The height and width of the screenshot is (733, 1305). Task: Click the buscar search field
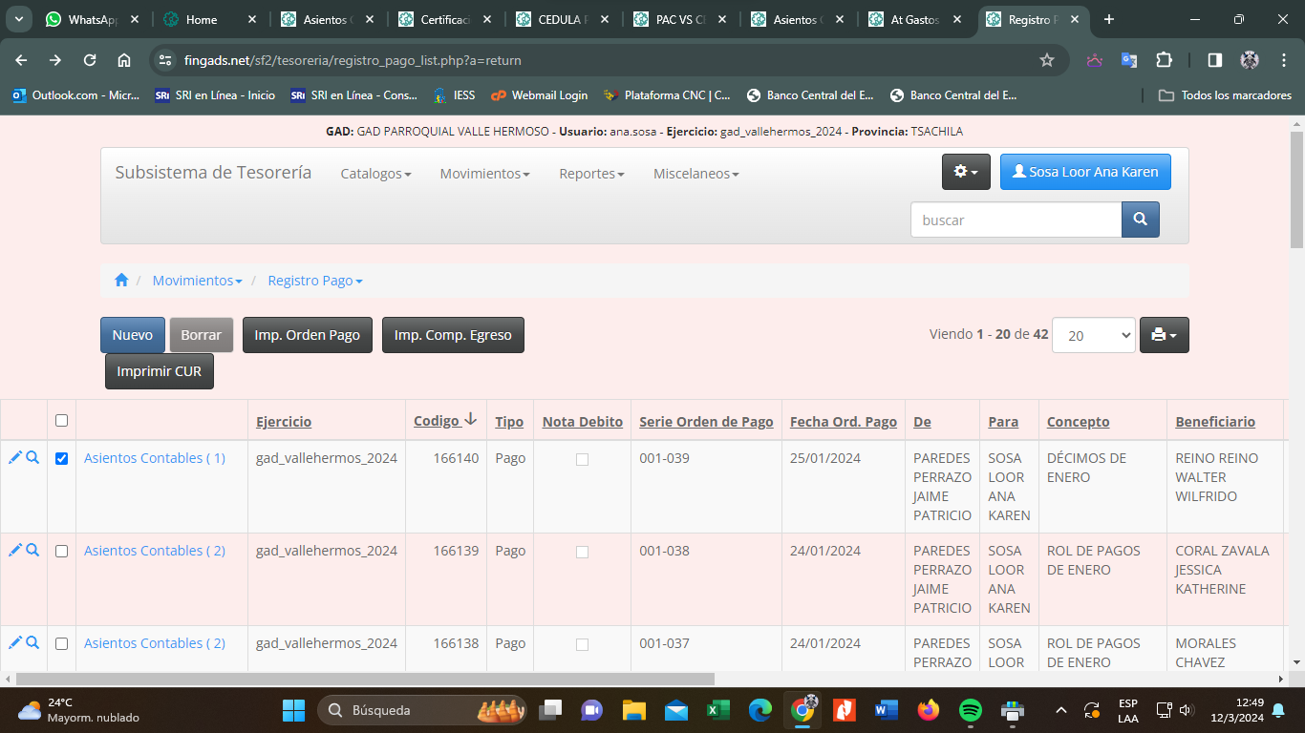[x=1015, y=220]
